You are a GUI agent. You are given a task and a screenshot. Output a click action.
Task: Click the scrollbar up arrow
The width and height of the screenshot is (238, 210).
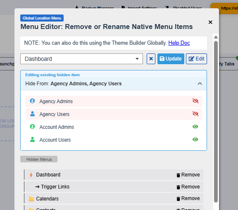(216, 37)
